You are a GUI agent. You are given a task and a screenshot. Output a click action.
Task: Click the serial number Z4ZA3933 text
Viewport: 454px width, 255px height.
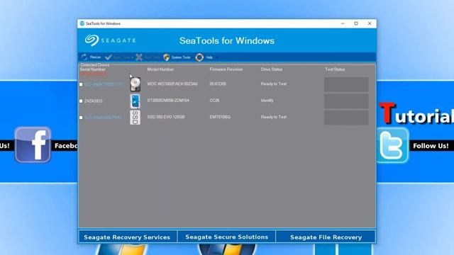pos(93,101)
